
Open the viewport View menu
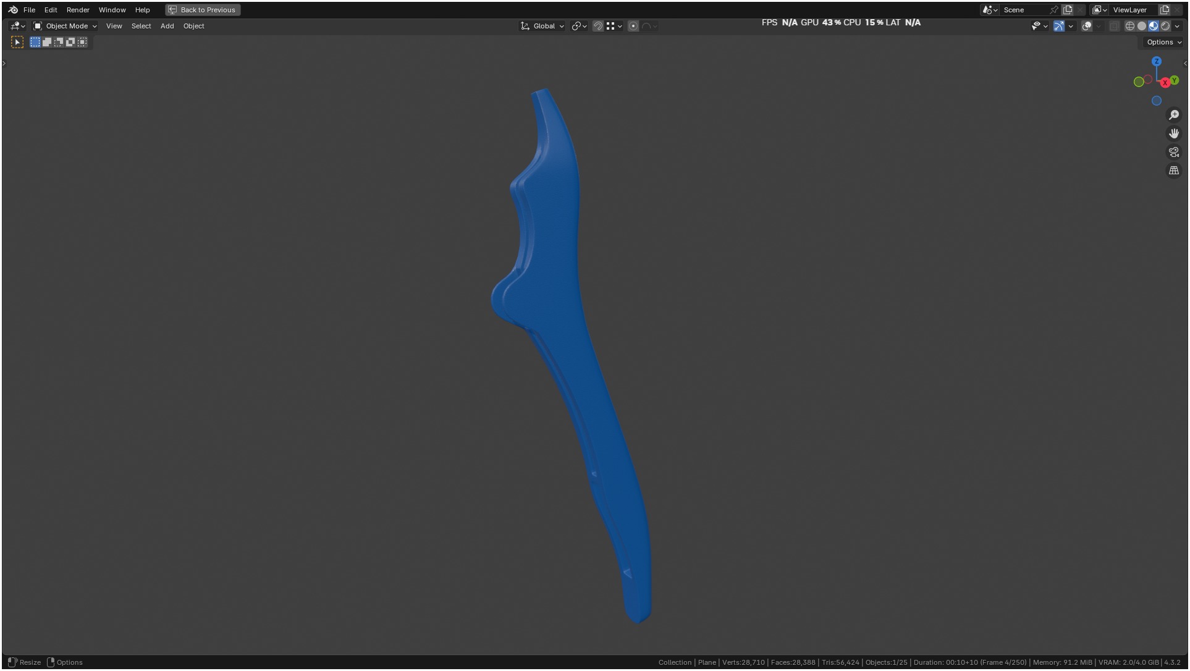(114, 26)
